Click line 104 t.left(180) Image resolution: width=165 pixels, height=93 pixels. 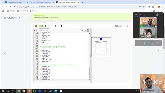[x=44, y=50]
